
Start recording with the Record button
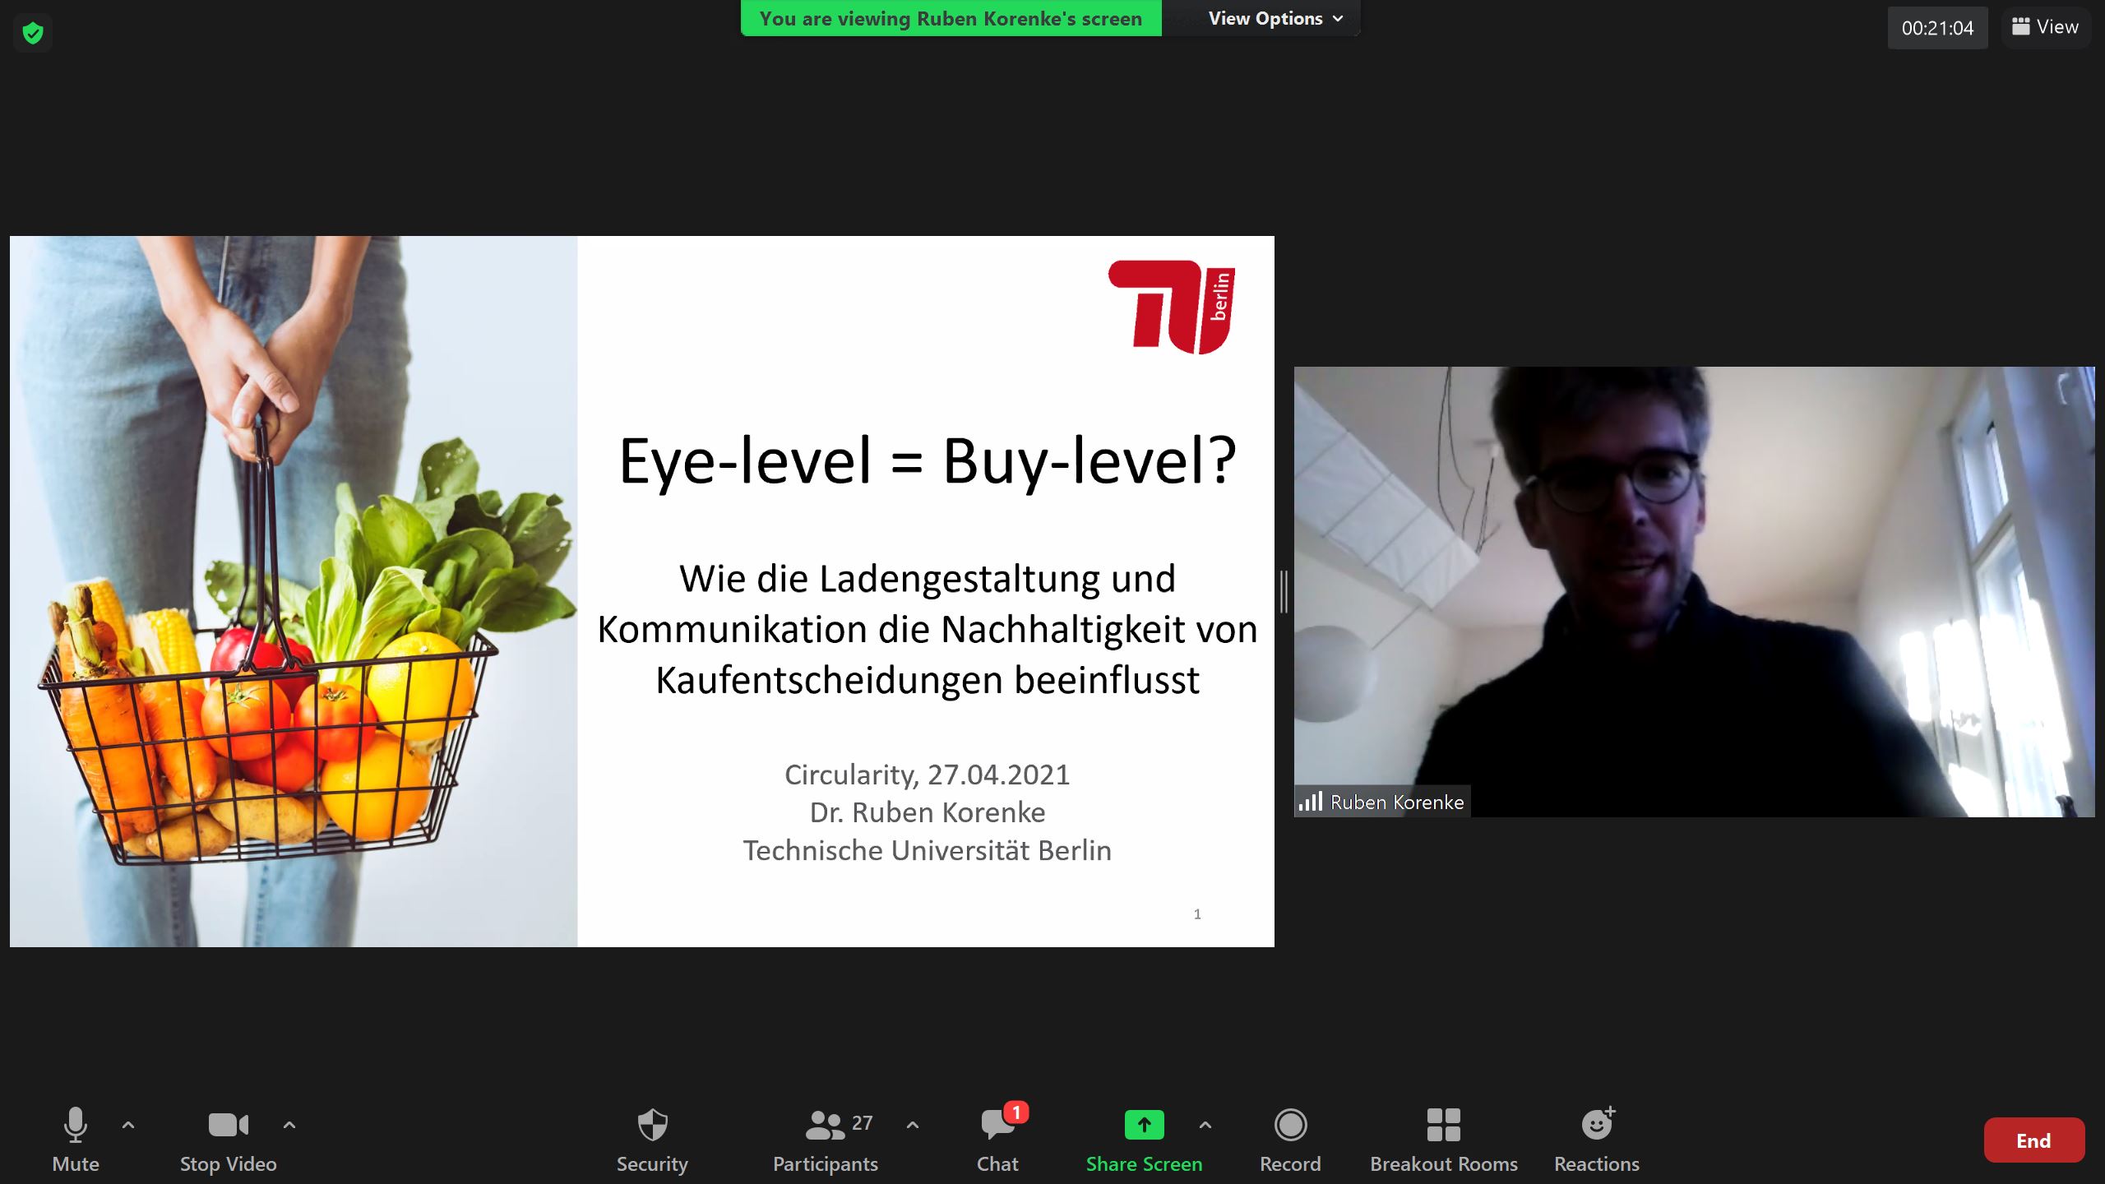(1290, 1140)
